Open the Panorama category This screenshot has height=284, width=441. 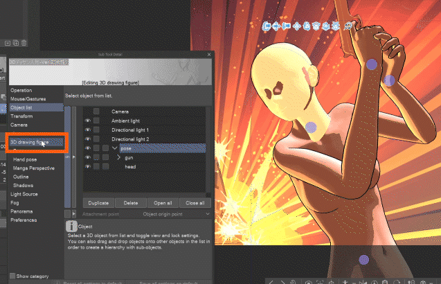pyautogui.click(x=21, y=211)
